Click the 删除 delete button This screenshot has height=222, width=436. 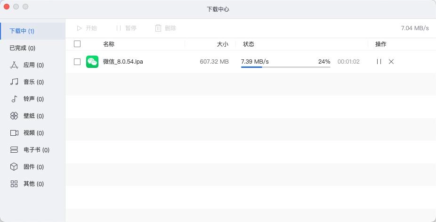click(x=166, y=28)
